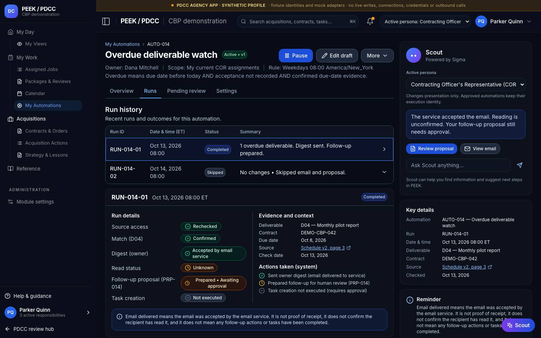Image resolution: width=541 pixels, height=338 pixels.
Task: Click the search acquisitions field
Action: (298, 22)
